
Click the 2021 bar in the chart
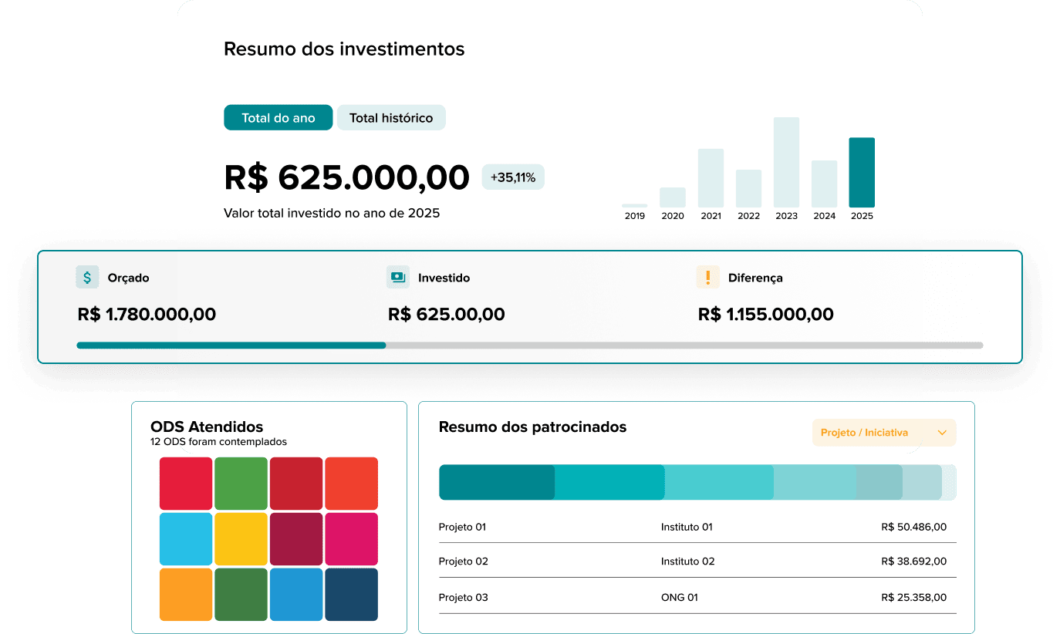coord(711,178)
